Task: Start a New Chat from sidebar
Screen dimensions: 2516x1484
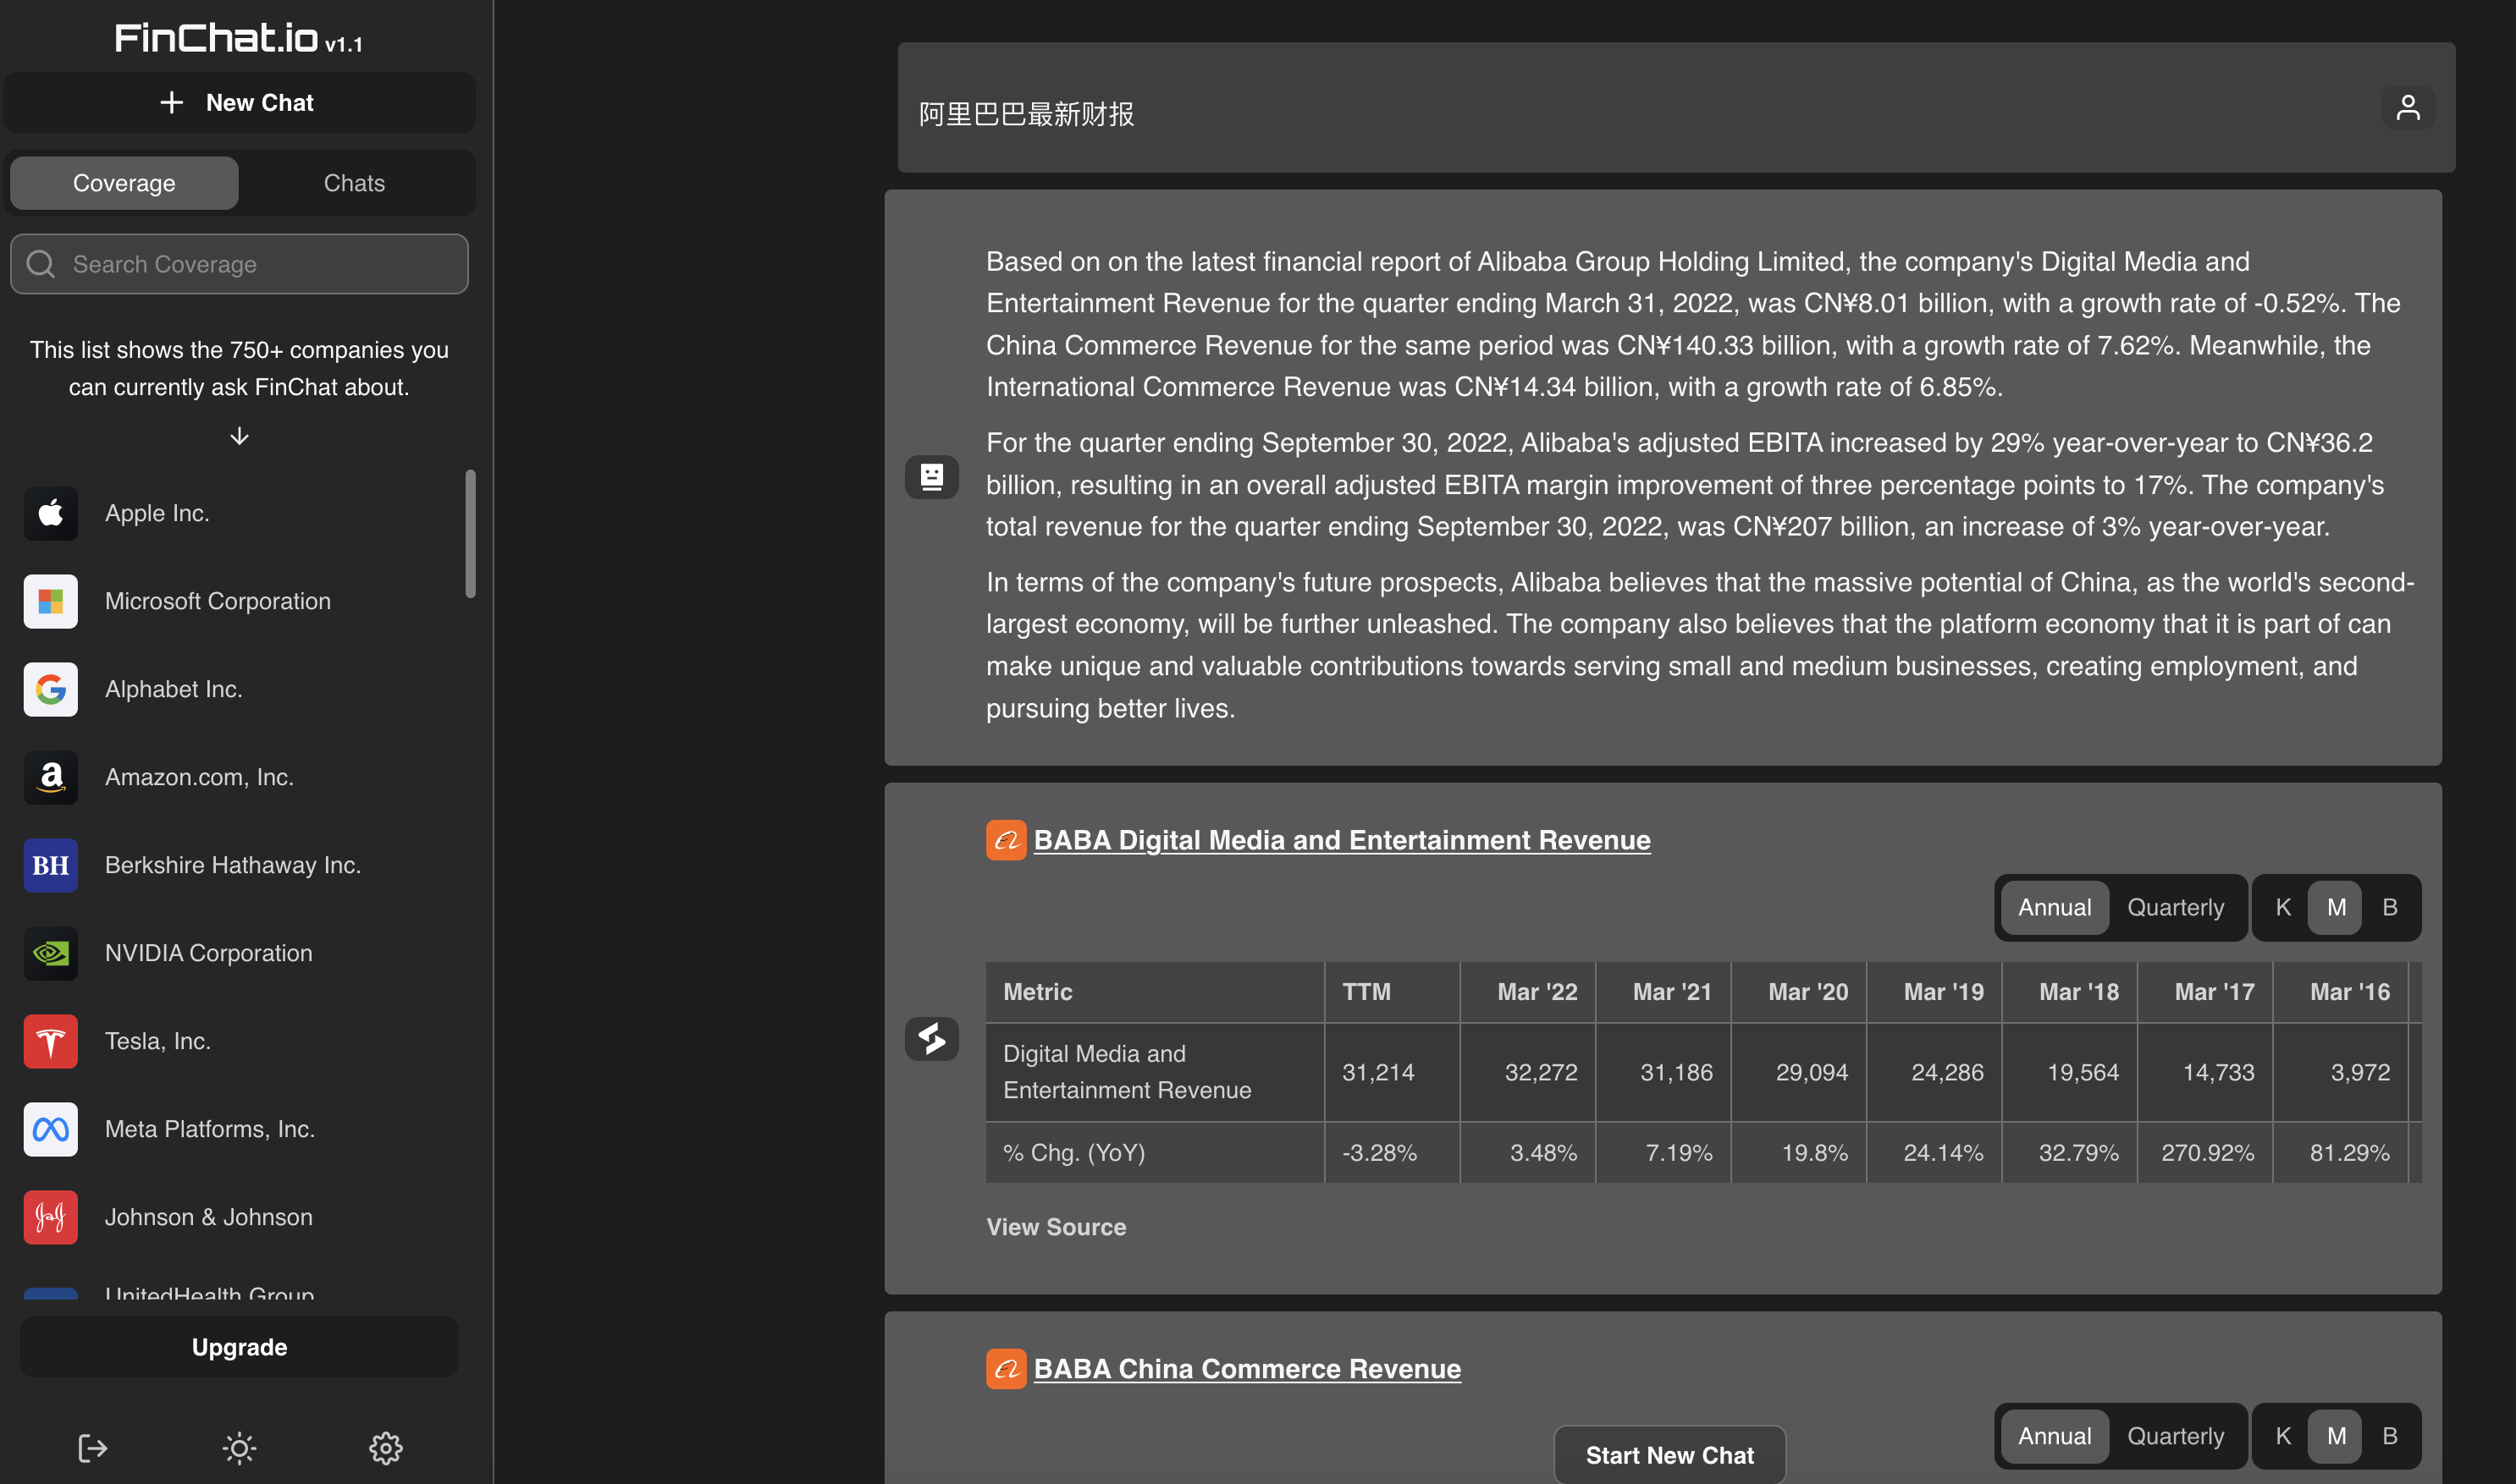Action: pos(239,102)
